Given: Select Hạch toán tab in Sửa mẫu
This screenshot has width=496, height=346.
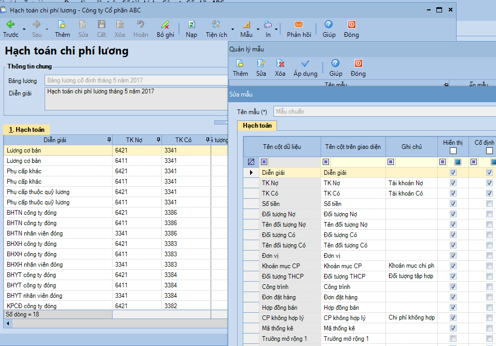Looking at the screenshot, I should [x=257, y=126].
